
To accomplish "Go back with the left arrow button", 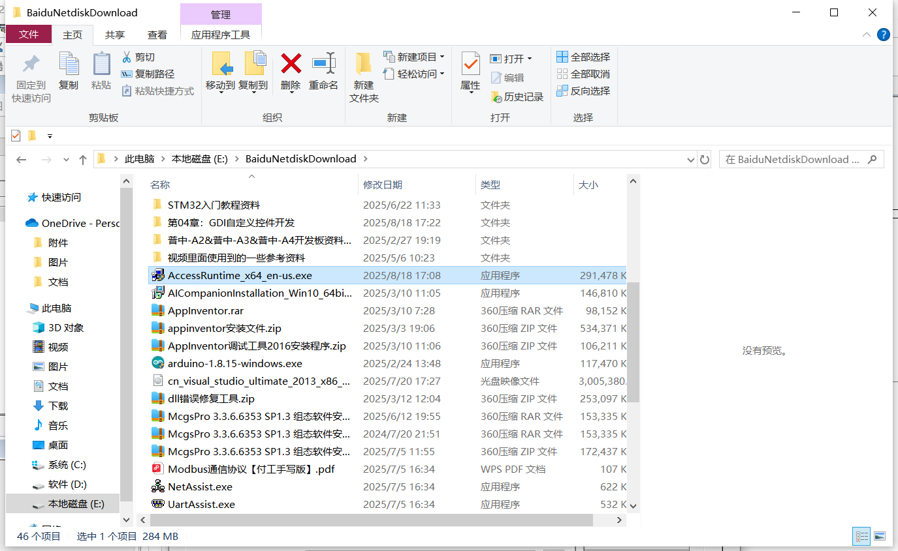I will [x=22, y=159].
